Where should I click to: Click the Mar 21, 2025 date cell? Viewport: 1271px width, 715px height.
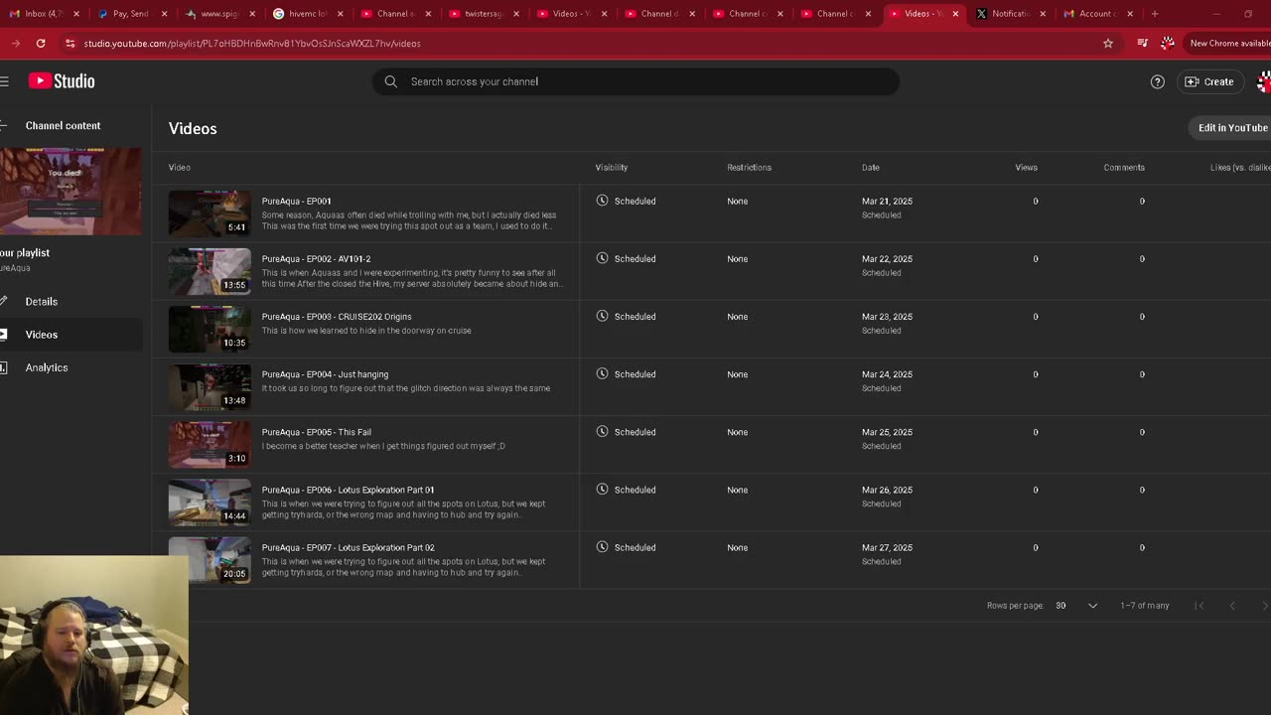887,201
